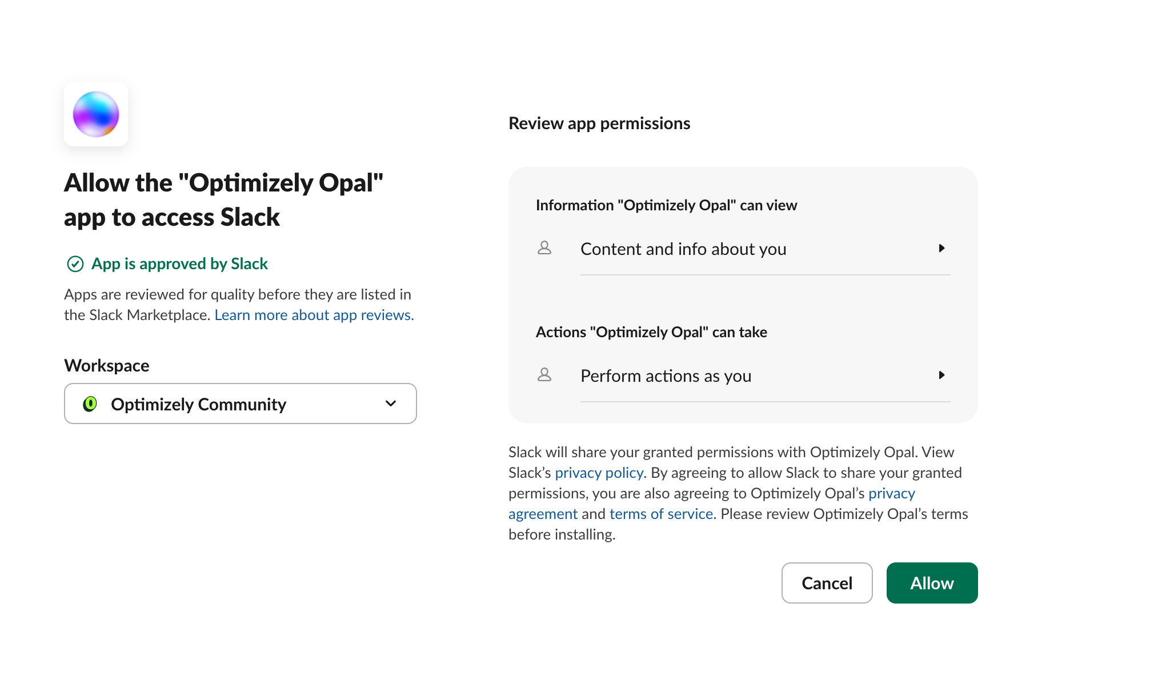This screenshot has height=679, width=1170.
Task: Click the Review app permissions heading
Action: 599,123
